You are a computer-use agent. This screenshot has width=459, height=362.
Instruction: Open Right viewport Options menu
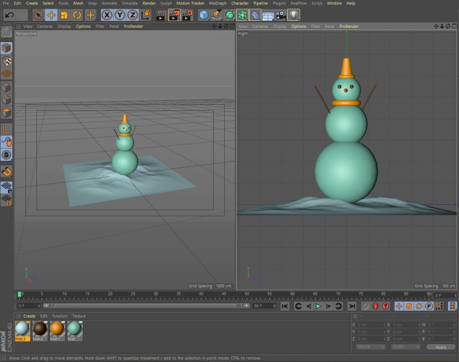(298, 27)
